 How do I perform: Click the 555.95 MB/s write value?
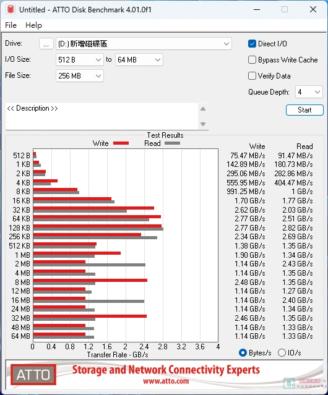click(246, 182)
